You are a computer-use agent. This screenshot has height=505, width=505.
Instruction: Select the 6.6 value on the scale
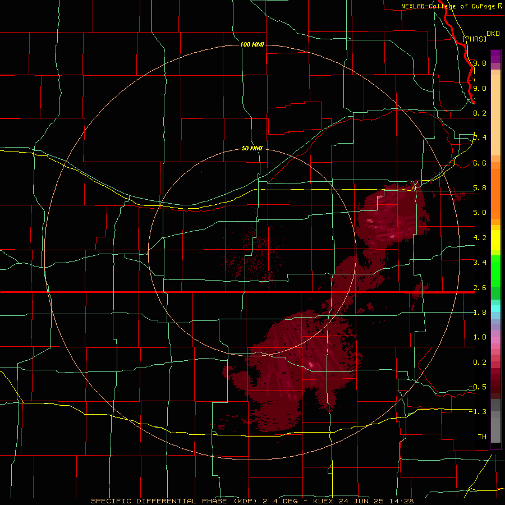(480, 163)
